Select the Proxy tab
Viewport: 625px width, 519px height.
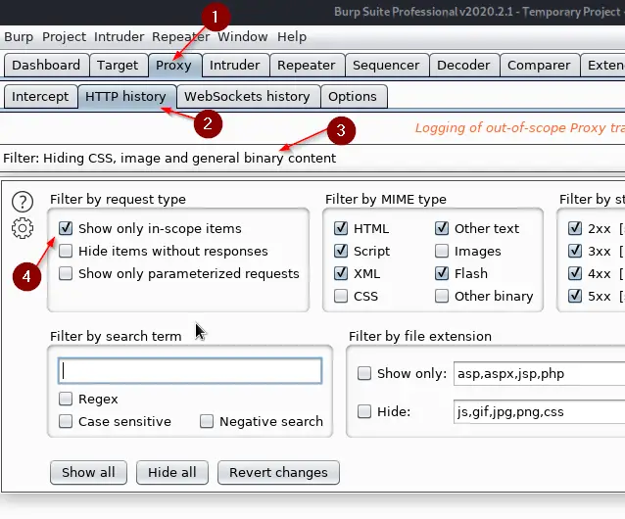pos(173,65)
